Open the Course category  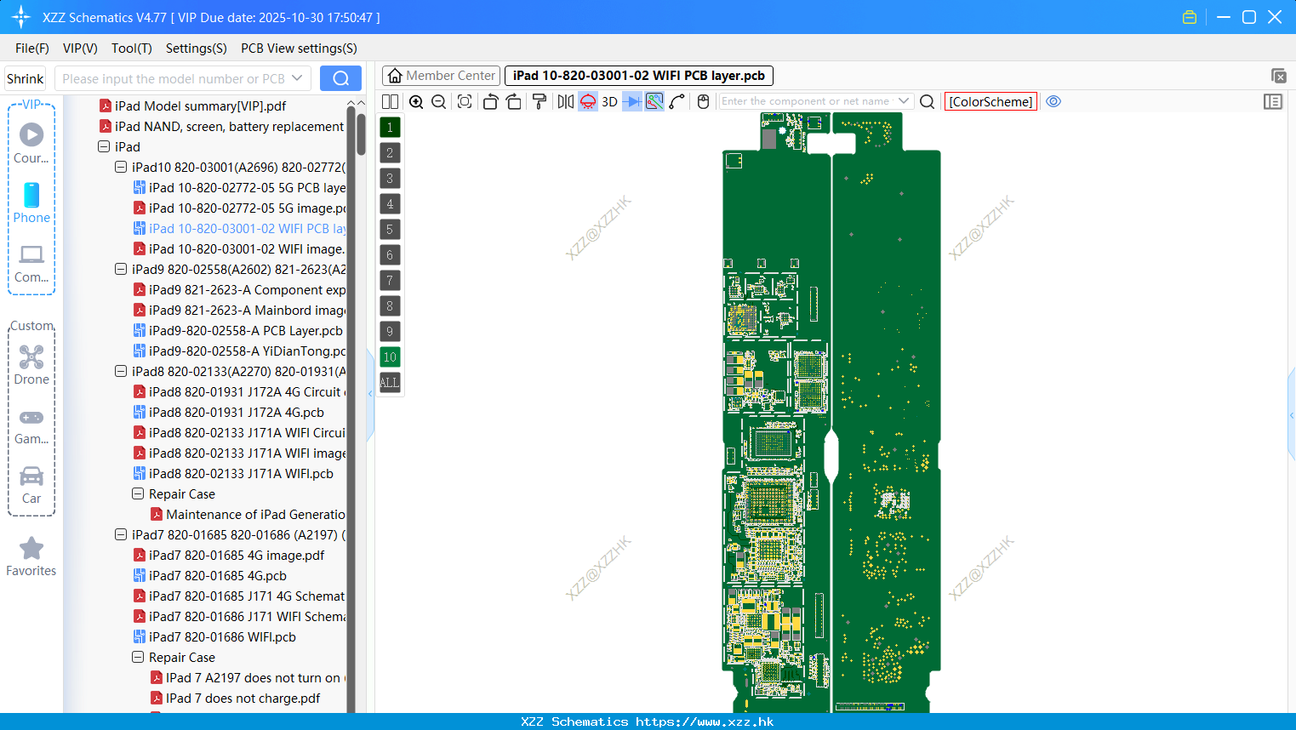point(31,143)
